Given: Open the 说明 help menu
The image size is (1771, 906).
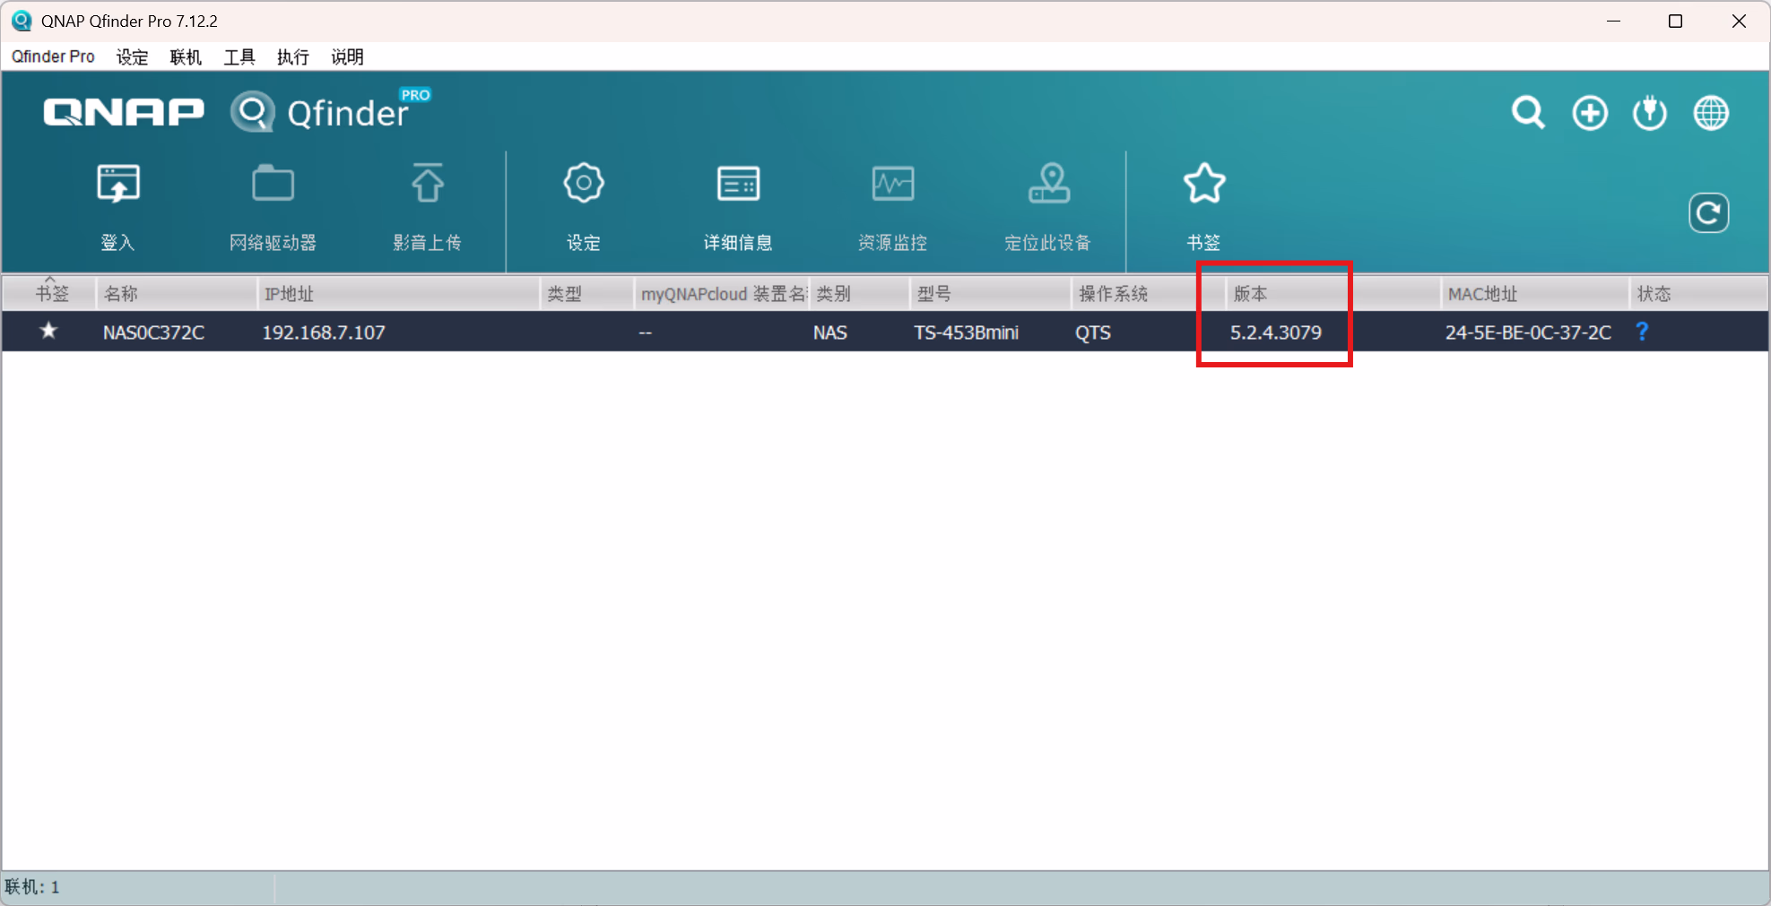Looking at the screenshot, I should coord(347,56).
